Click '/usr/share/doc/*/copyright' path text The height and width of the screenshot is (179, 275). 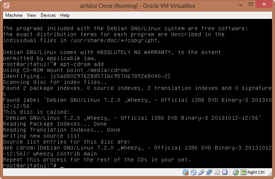pyautogui.click(x=114, y=40)
